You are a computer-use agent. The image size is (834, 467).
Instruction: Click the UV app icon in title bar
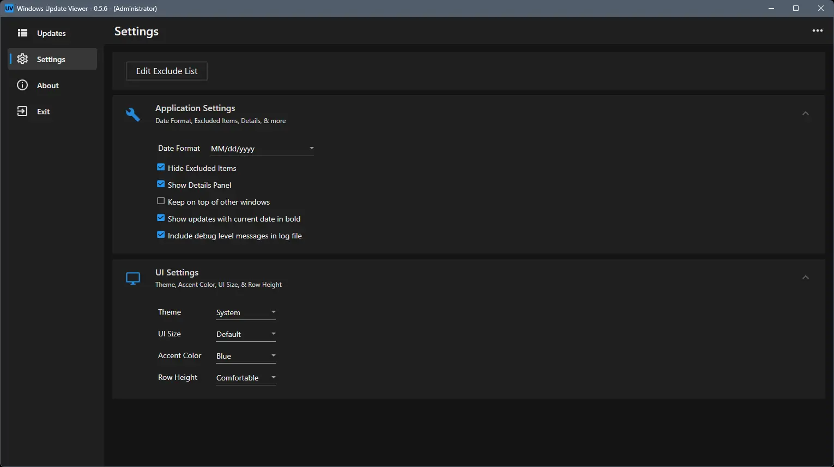pyautogui.click(x=9, y=8)
